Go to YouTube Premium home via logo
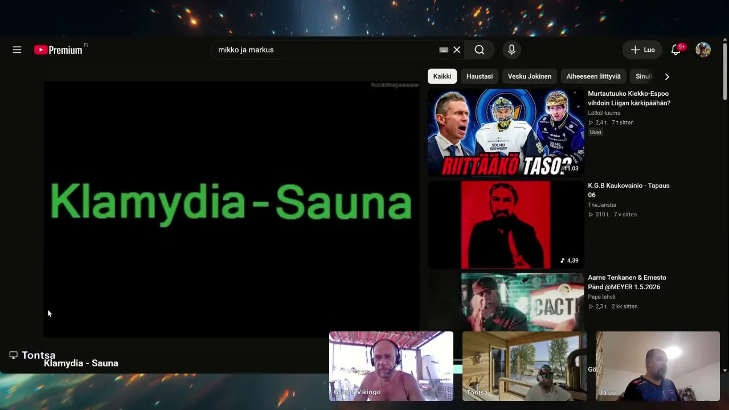This screenshot has height=410, width=729. 58,50
